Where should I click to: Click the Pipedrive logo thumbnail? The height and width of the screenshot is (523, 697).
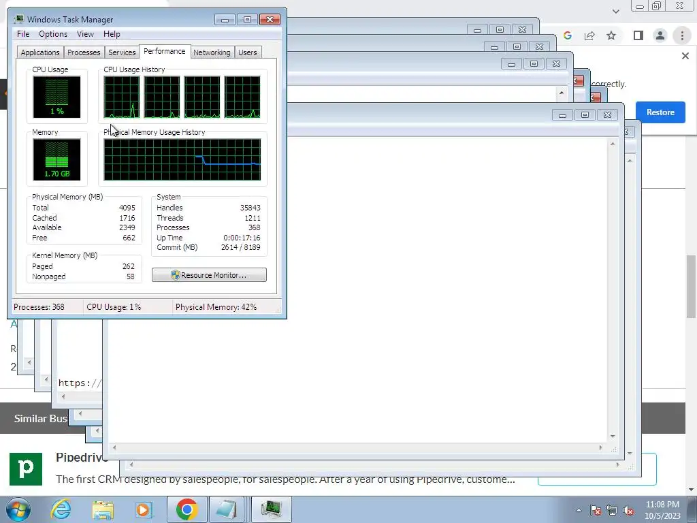26,469
